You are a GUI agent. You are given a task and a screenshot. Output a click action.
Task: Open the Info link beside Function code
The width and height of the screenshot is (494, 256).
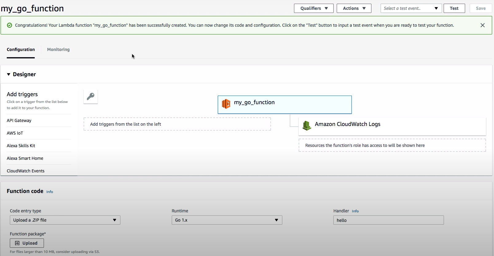[50, 192]
